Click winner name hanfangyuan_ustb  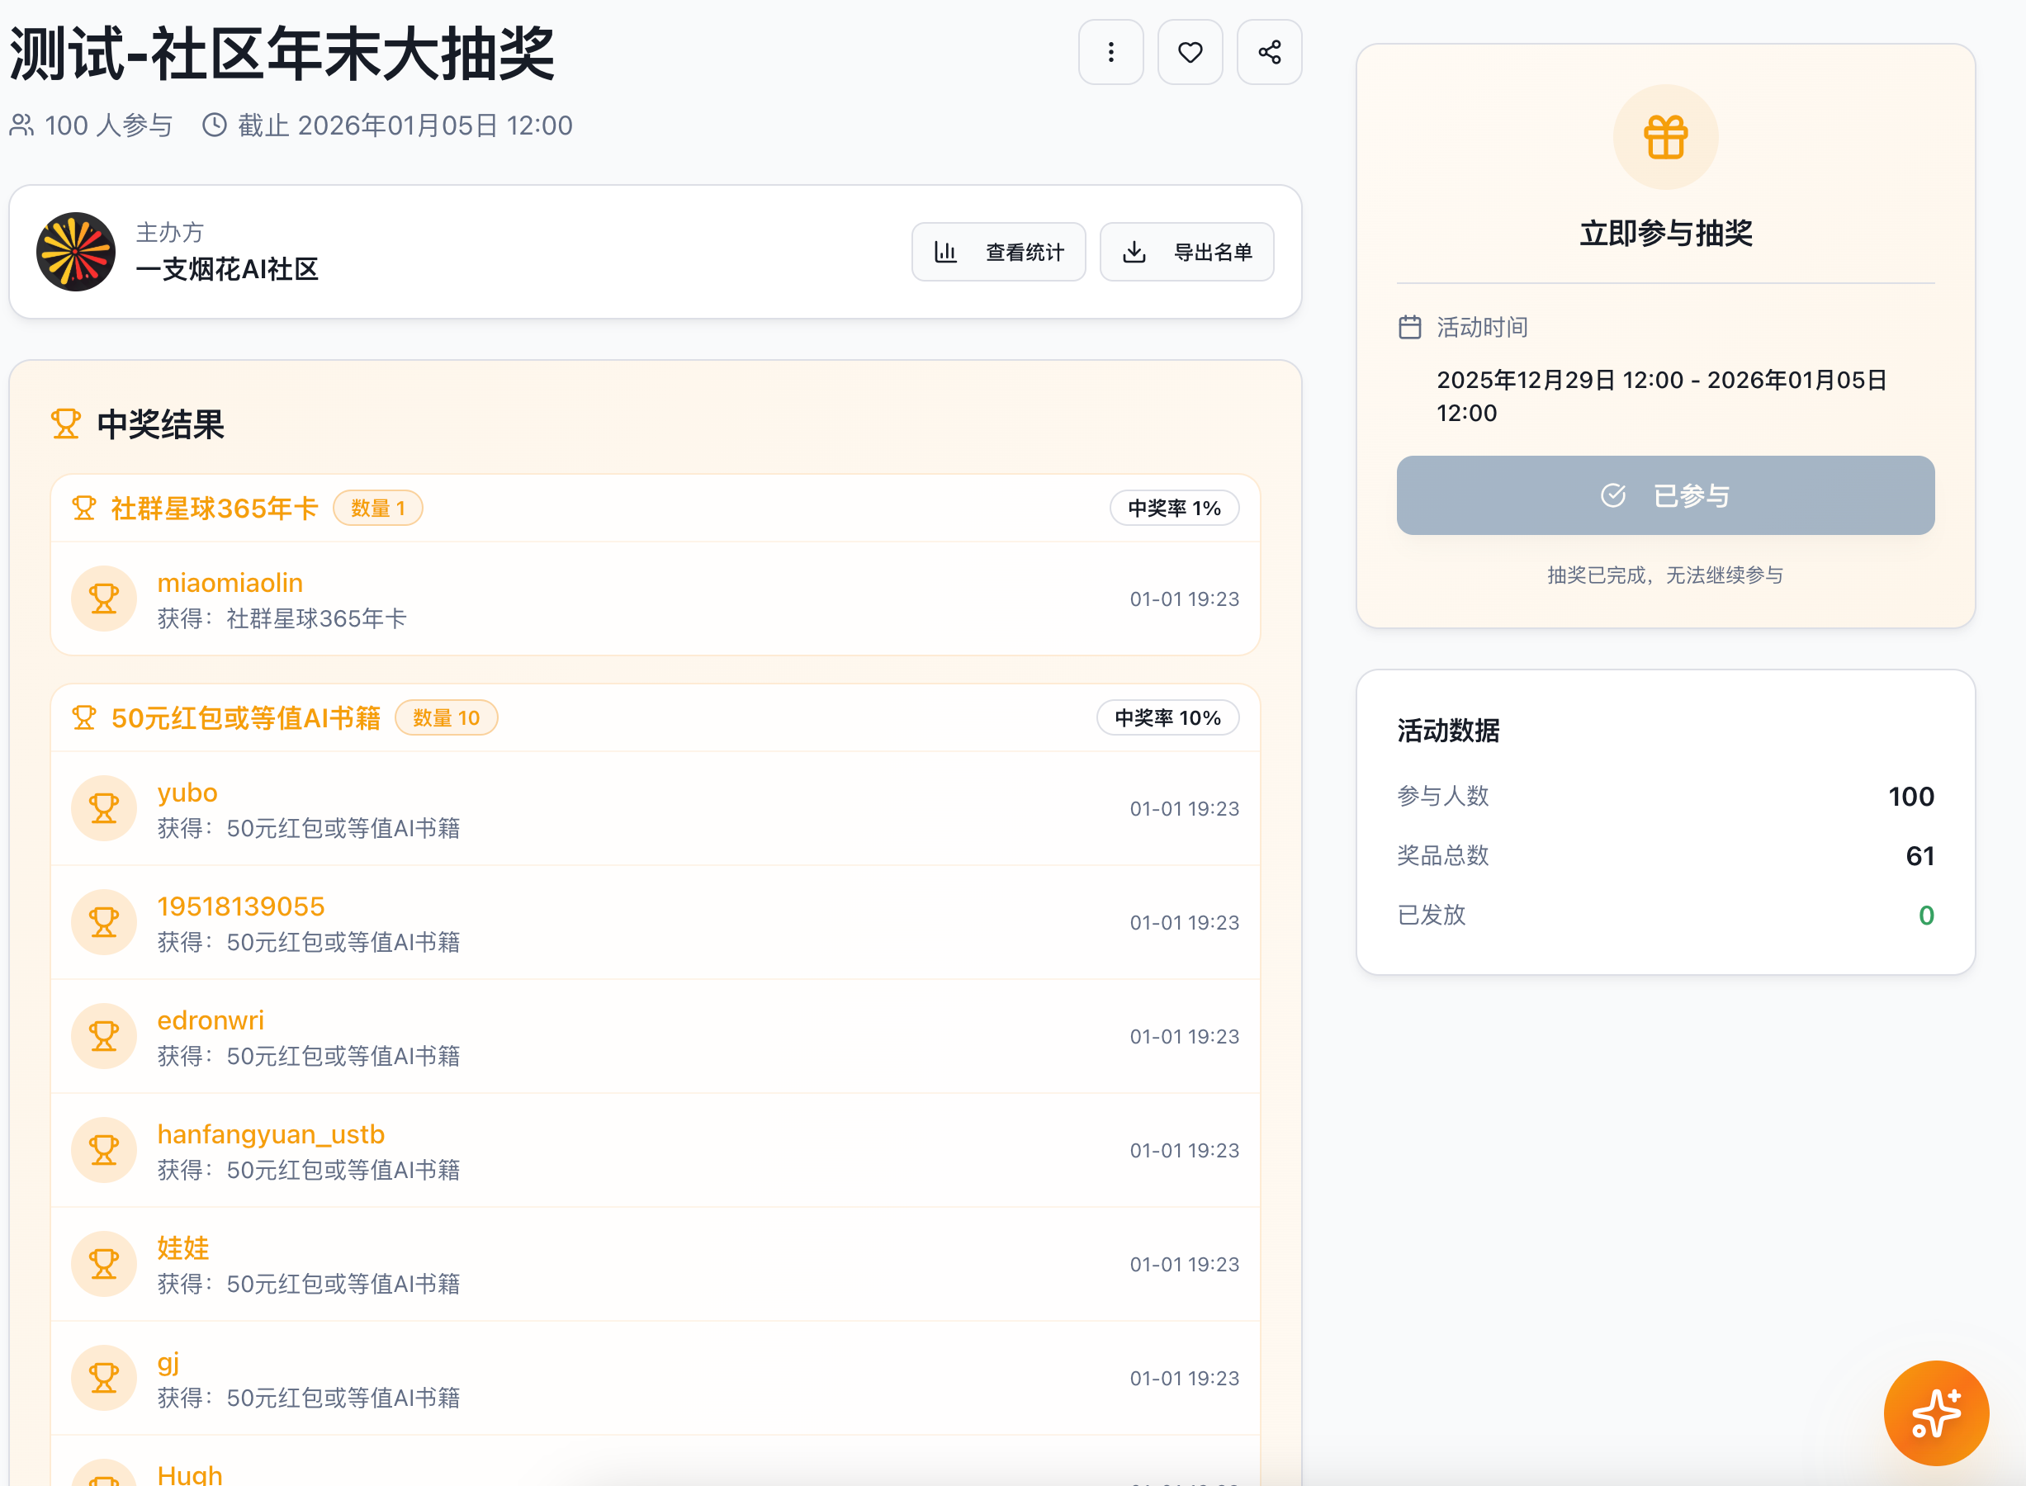point(271,1134)
